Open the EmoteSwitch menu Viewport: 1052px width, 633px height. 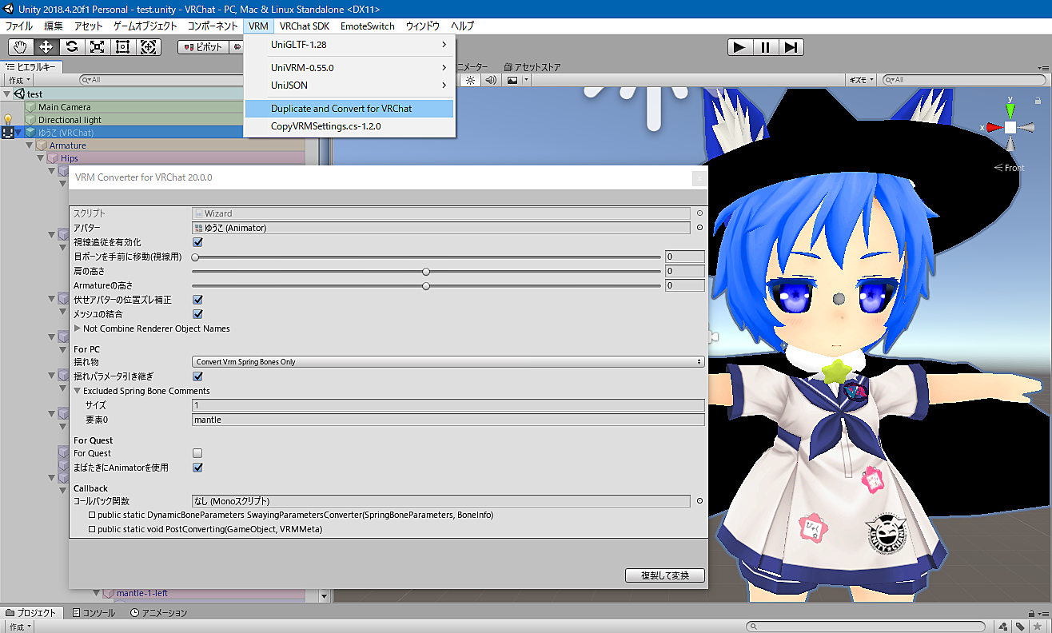368,26
